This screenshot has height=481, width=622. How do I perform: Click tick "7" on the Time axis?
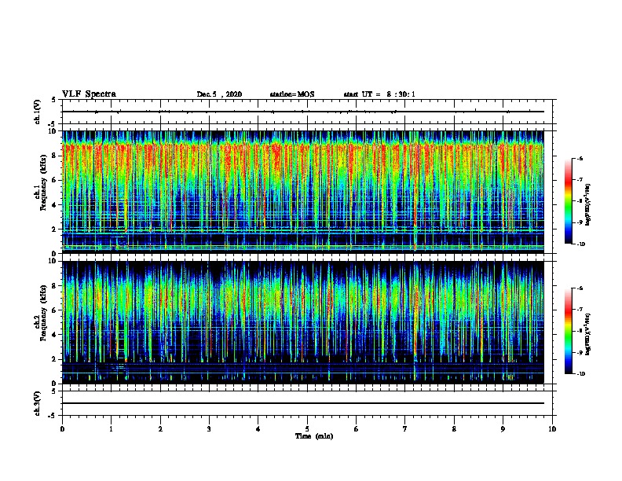click(405, 429)
